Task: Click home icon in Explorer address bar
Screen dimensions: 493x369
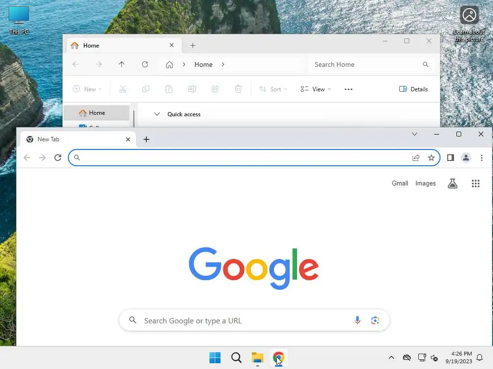Action: pyautogui.click(x=169, y=65)
